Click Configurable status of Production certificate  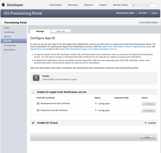(x=104, y=110)
